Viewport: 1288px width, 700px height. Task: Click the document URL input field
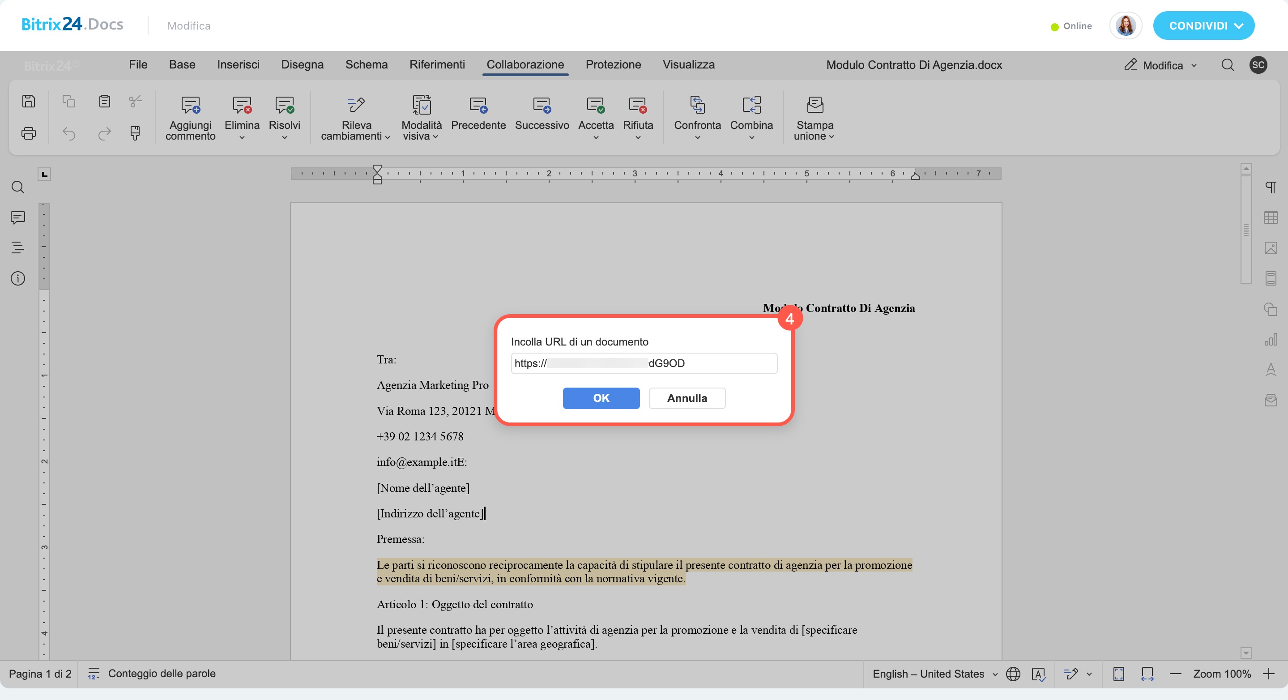click(644, 363)
